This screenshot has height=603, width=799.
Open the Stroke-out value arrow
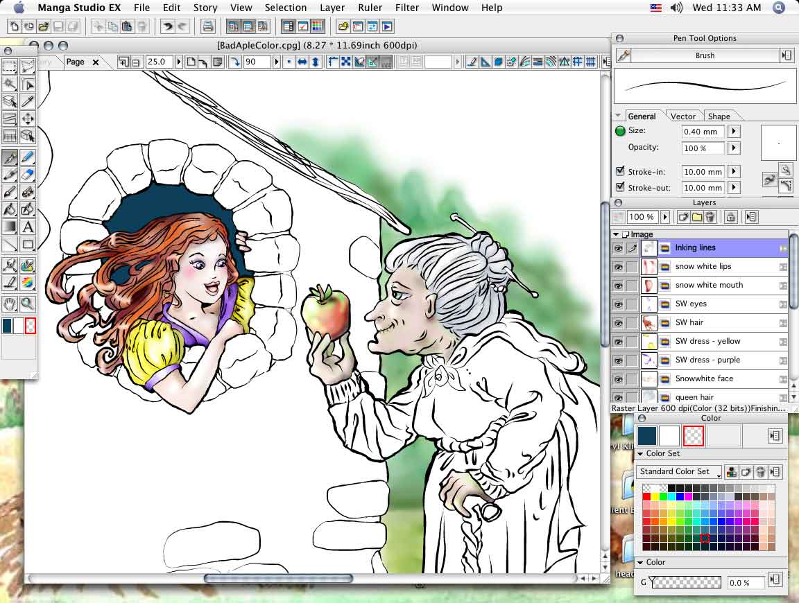point(734,187)
